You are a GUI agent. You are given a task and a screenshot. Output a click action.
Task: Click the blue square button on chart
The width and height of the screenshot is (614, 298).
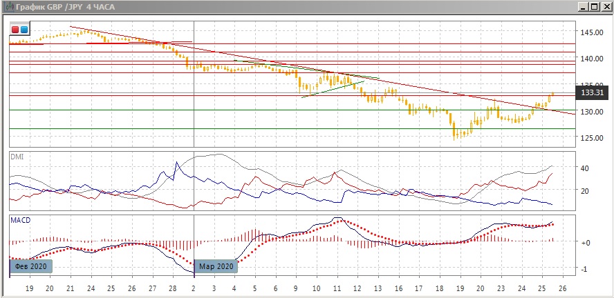[x=24, y=30]
